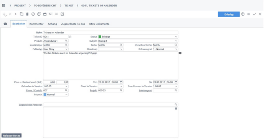Navigate to TO-DO ÜBERSICHT breadcrumb
Screen dimensions: 264x140
pyautogui.click(x=45, y=5)
